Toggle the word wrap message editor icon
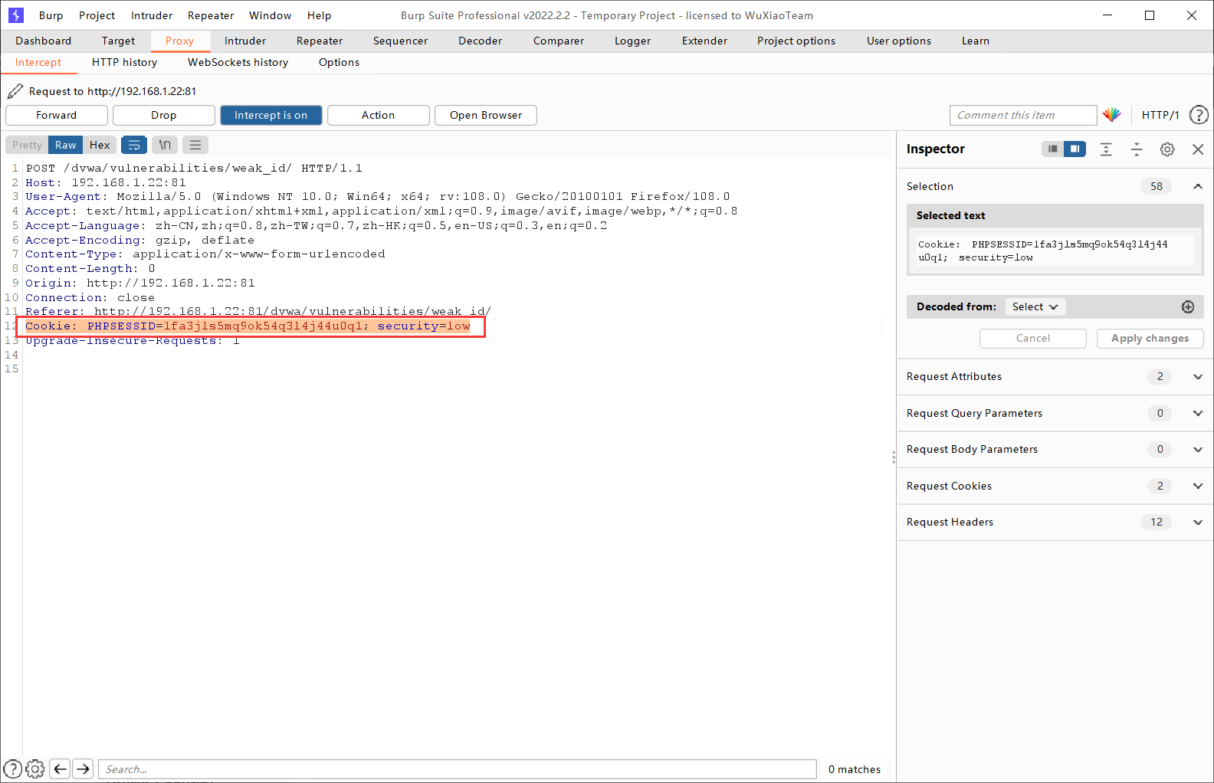1214x783 pixels. (x=134, y=145)
